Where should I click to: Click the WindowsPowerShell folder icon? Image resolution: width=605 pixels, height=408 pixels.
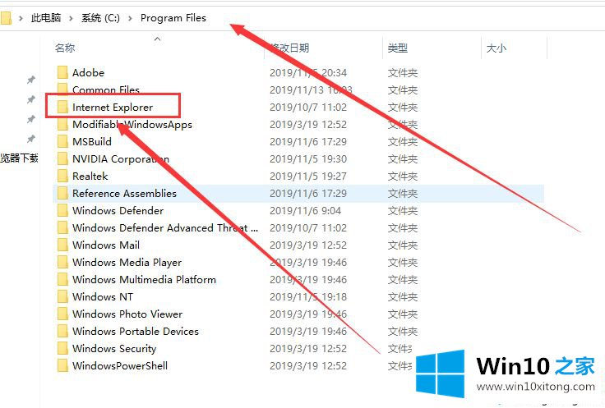click(62, 365)
